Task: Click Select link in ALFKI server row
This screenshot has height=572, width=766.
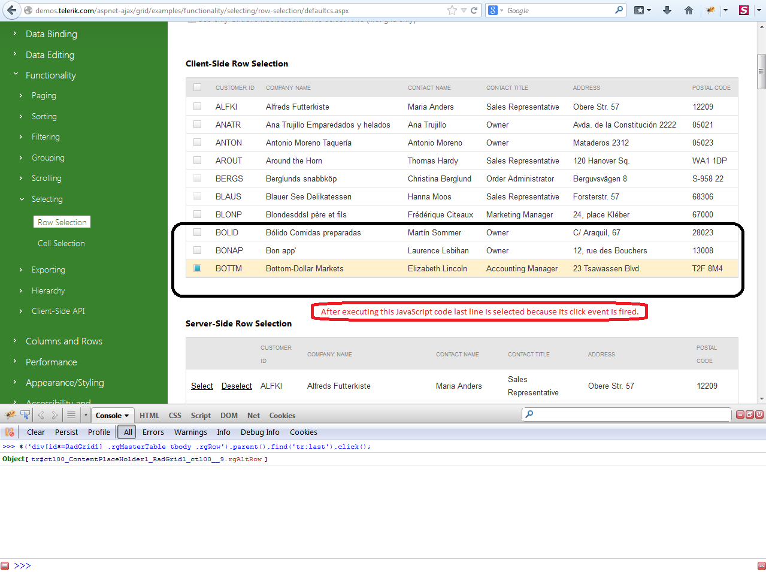Action: [x=202, y=386]
